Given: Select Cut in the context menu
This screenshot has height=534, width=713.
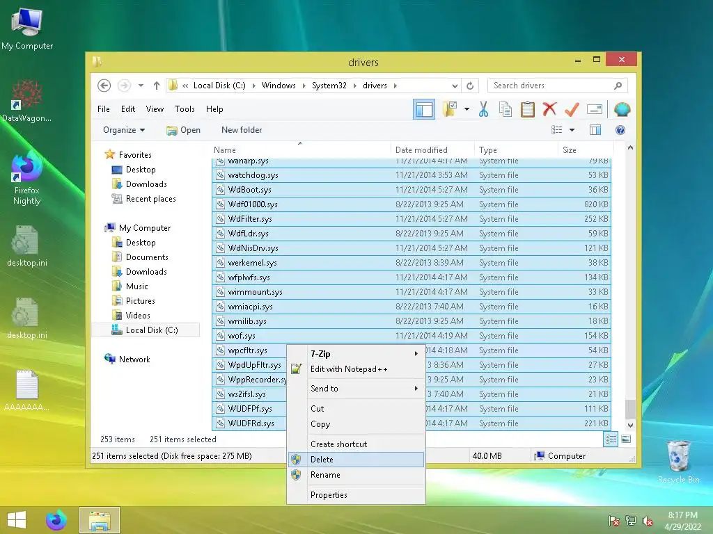Looking at the screenshot, I should (356, 409).
